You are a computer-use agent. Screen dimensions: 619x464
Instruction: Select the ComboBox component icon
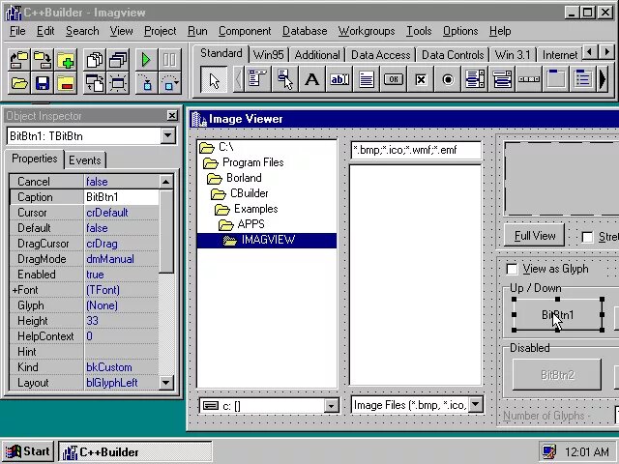coord(502,79)
